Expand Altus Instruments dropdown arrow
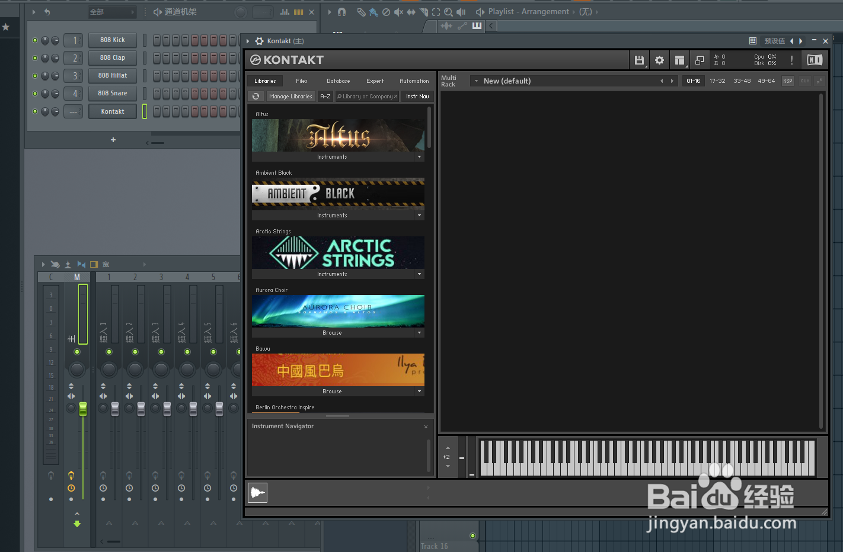This screenshot has height=552, width=843. [419, 157]
